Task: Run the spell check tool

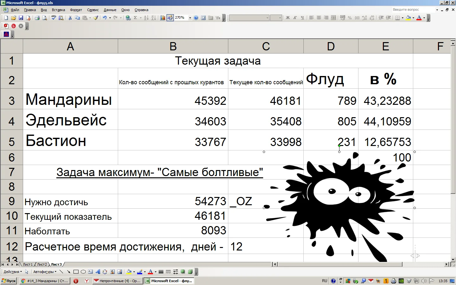Action: tap(54, 18)
